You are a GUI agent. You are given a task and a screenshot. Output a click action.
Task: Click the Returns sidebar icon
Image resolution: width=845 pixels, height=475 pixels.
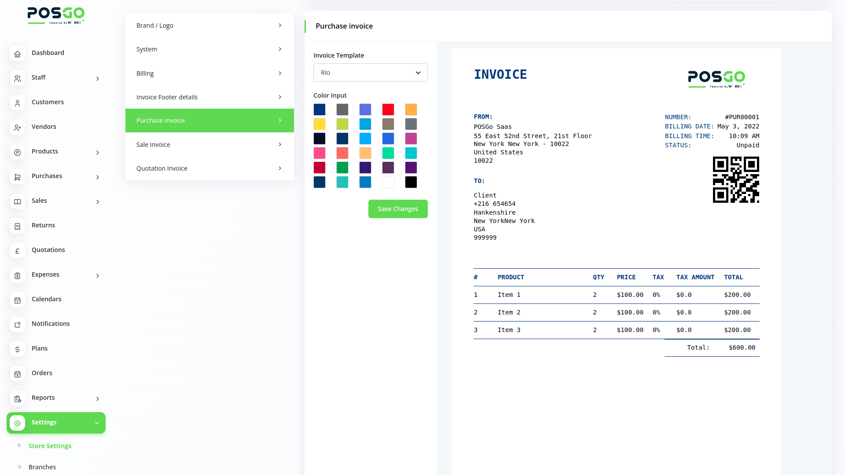coord(17,226)
